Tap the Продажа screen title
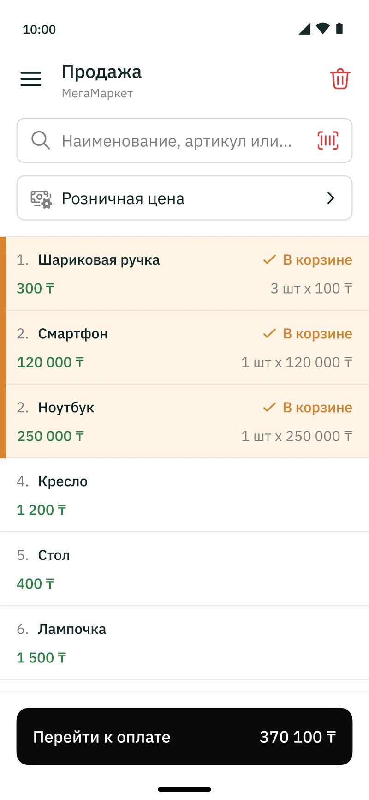The height and width of the screenshot is (800, 369). [x=102, y=72]
